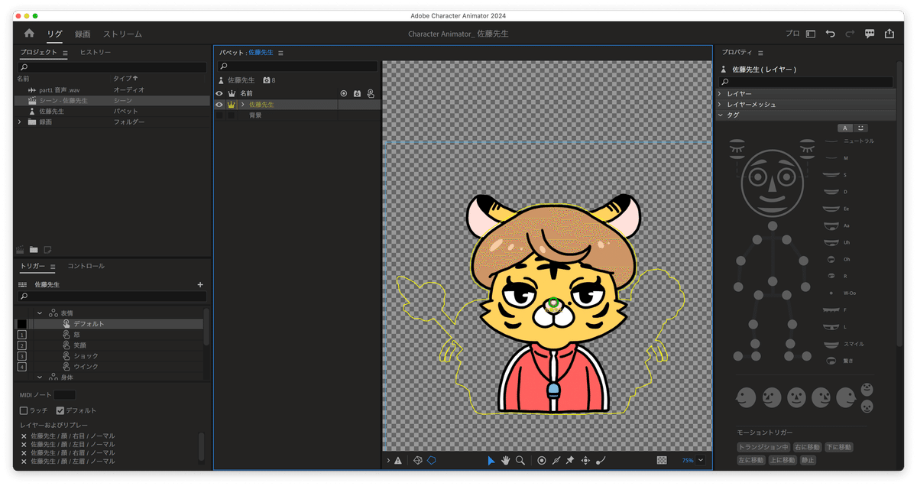Open the feedback speech bubble icon

(870, 34)
